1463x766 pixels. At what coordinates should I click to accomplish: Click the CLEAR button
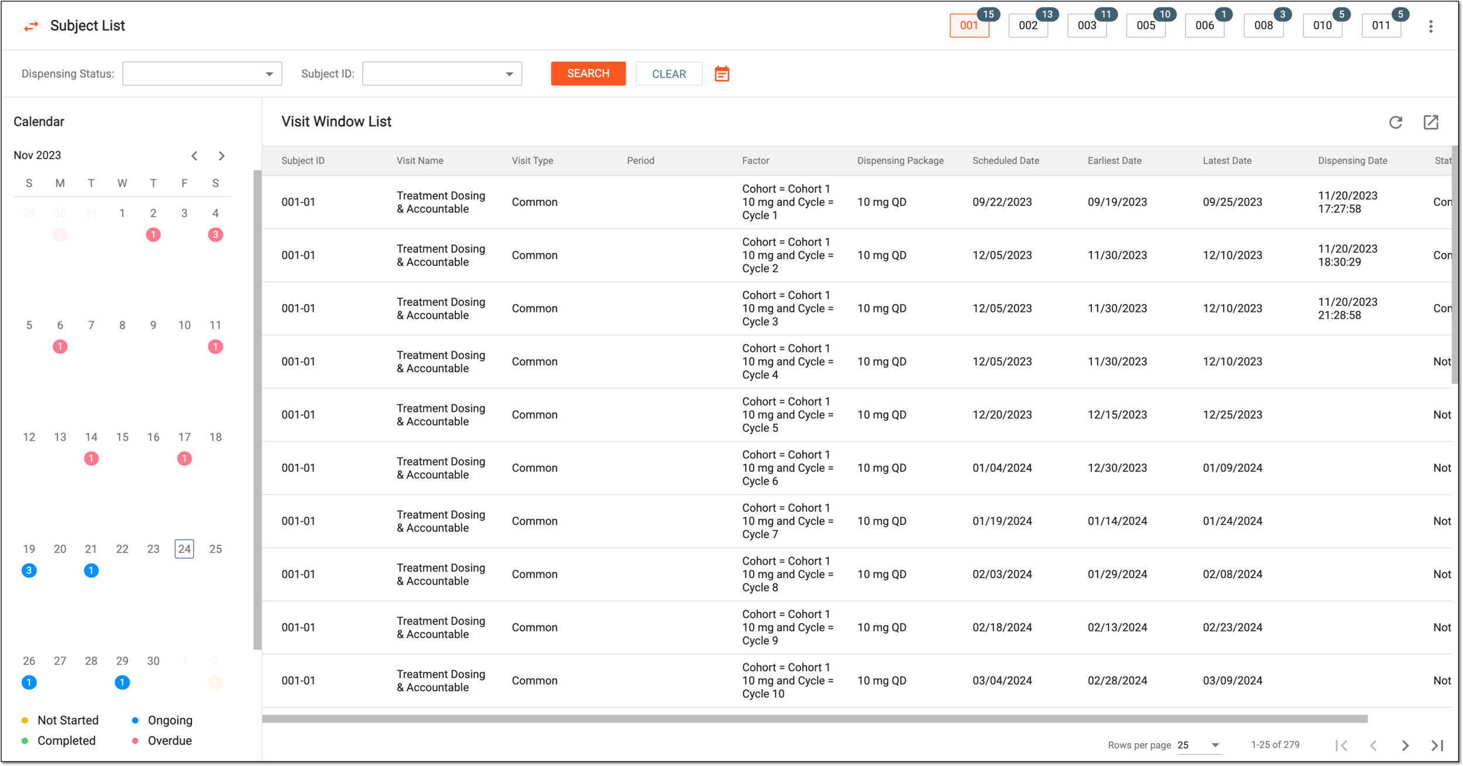669,74
